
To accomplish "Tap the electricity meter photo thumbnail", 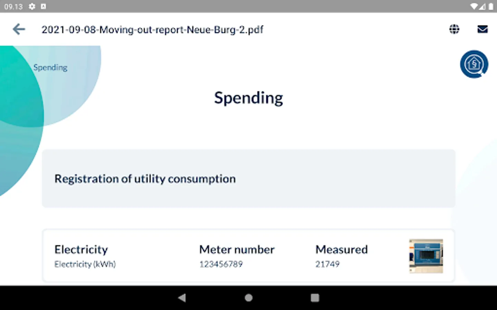I will click(x=426, y=256).
